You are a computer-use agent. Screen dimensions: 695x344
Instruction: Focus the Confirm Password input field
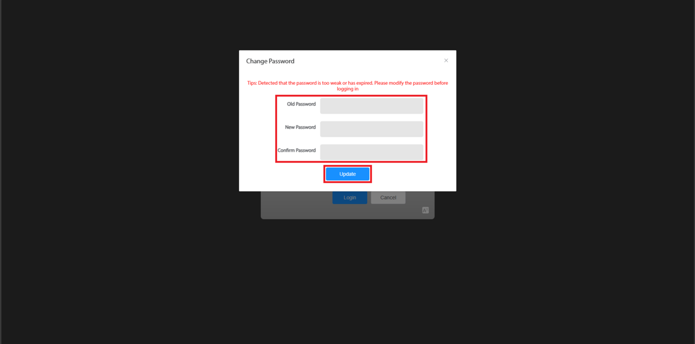point(371,152)
